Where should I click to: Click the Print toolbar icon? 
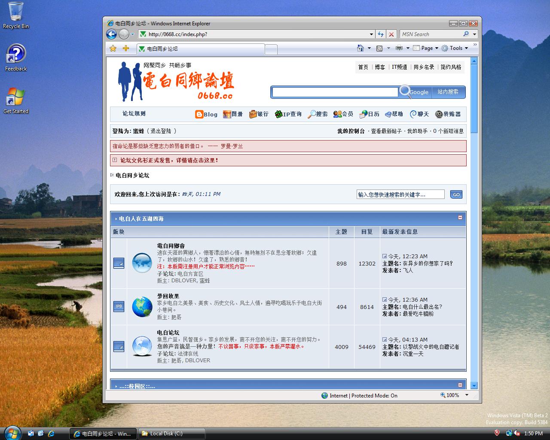(399, 48)
